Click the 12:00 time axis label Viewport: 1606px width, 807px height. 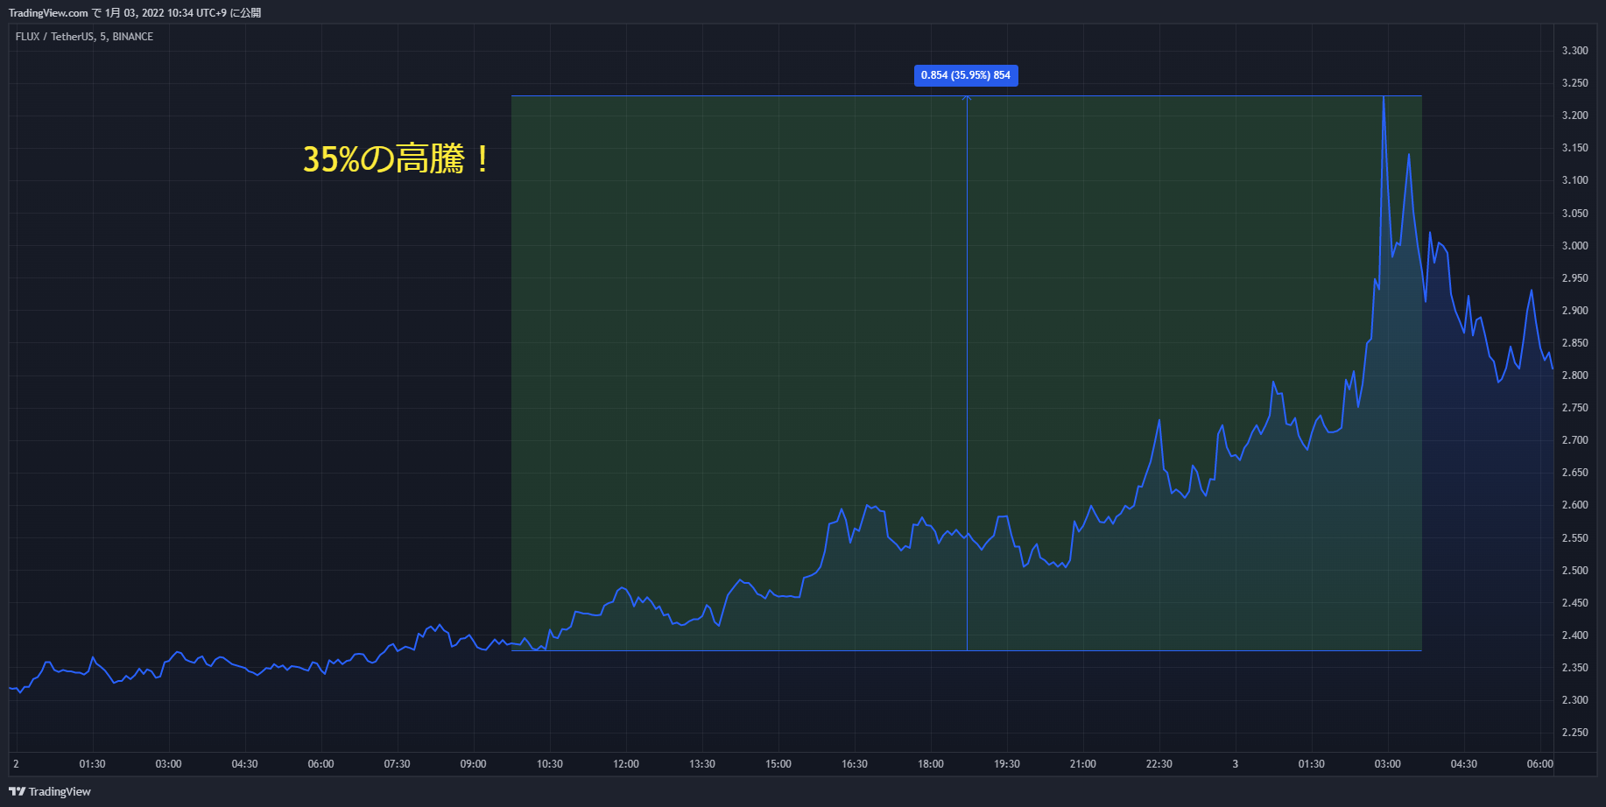tap(625, 764)
